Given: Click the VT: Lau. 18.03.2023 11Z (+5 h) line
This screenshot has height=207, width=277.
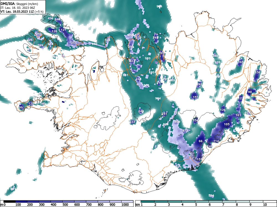Looking at the screenshot, I should tap(22, 12).
